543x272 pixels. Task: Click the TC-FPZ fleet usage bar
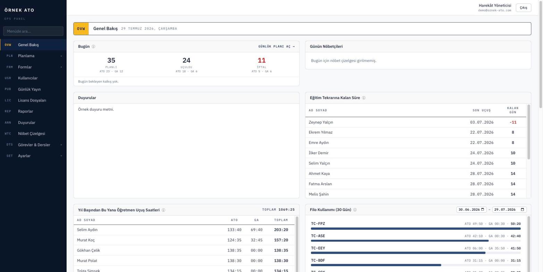[x=416, y=229]
